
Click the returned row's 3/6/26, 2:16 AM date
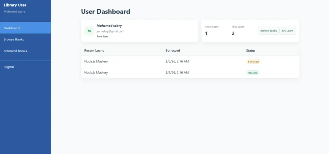(177, 73)
